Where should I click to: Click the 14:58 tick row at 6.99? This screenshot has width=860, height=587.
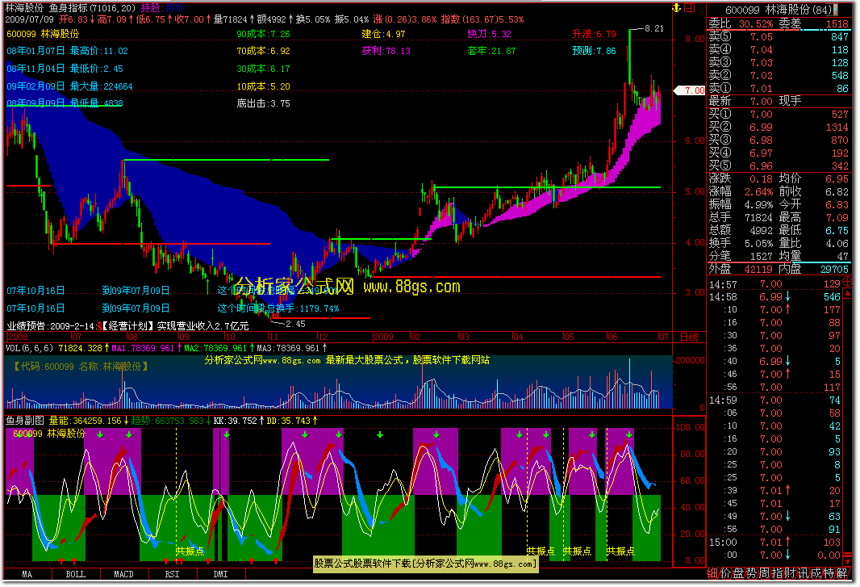(774, 296)
